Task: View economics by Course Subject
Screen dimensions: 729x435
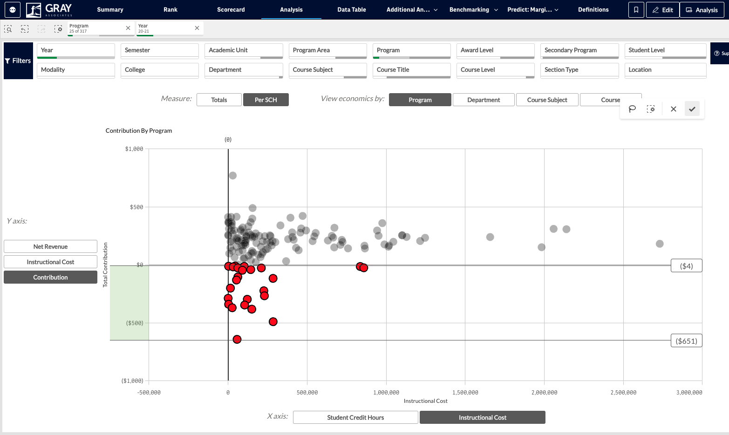Action: coord(547,100)
